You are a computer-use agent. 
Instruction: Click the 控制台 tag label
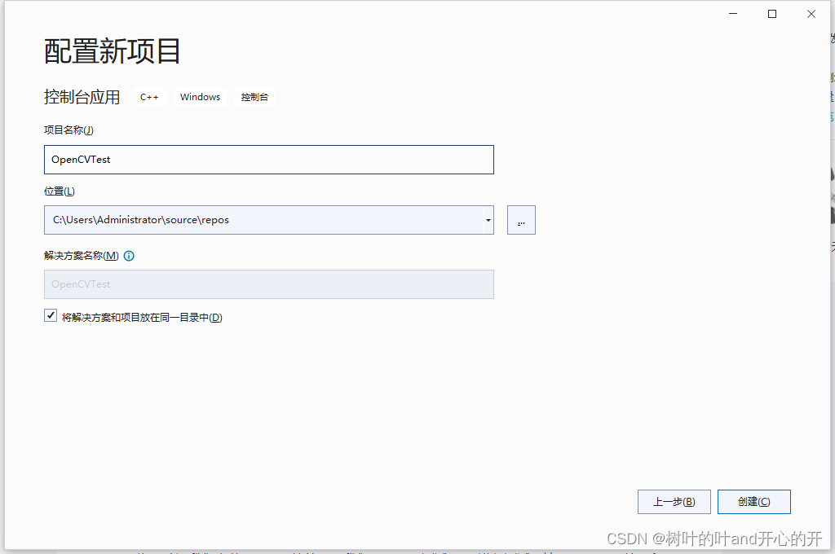[x=254, y=97]
